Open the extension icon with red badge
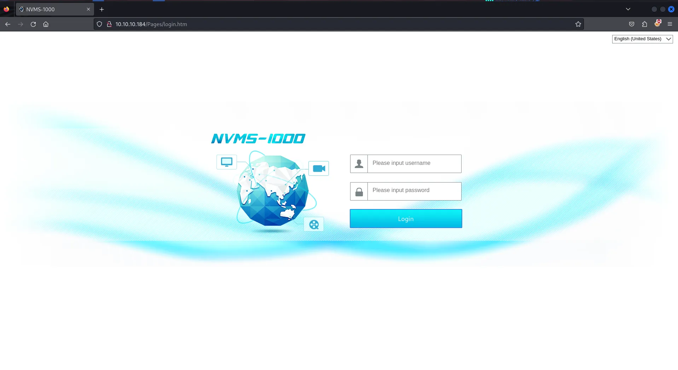This screenshot has height=370, width=678. (657, 23)
